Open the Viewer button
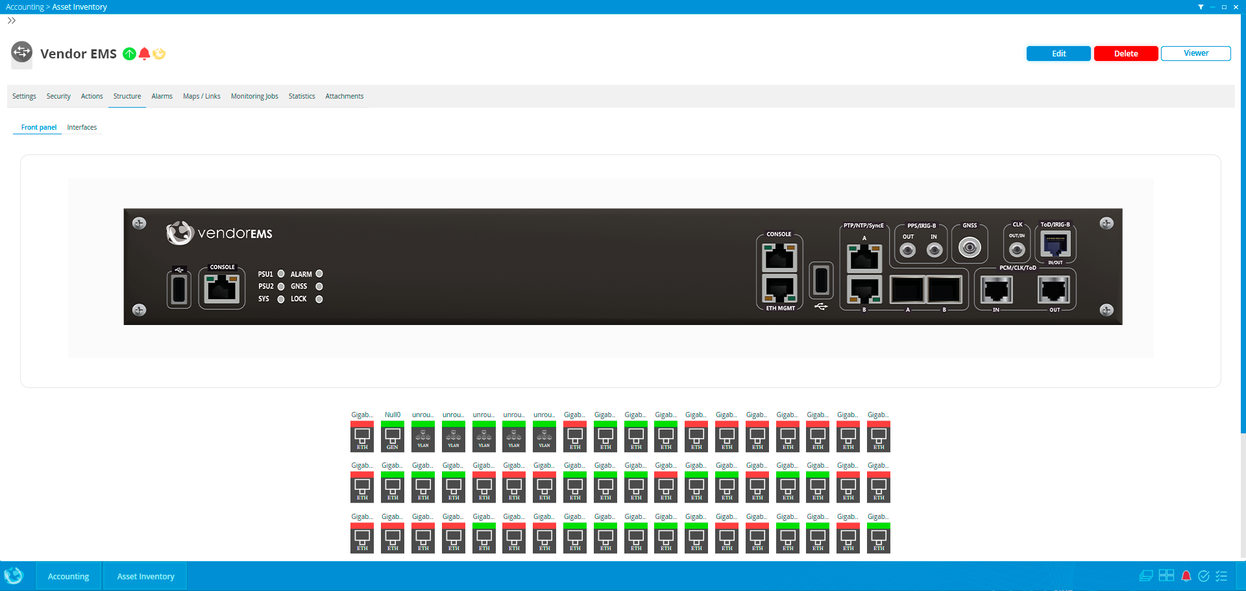The height and width of the screenshot is (591, 1246). pyautogui.click(x=1195, y=53)
